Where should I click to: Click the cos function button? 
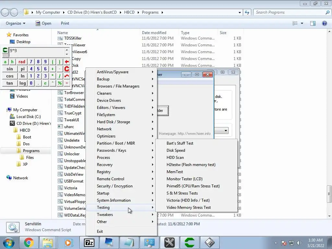click(10, 76)
